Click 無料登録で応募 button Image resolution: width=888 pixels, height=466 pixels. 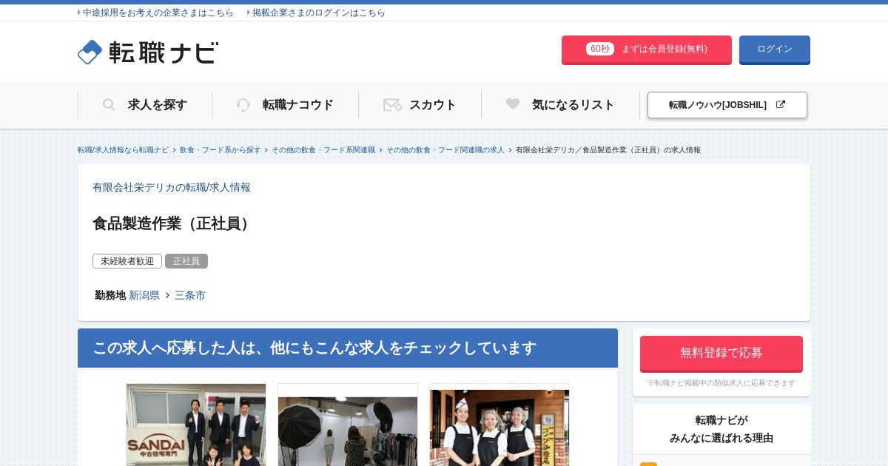pos(721,354)
